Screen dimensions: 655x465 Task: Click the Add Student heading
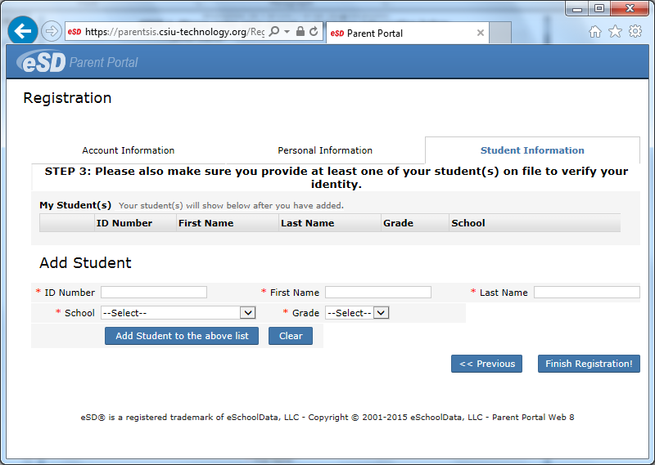click(x=85, y=262)
